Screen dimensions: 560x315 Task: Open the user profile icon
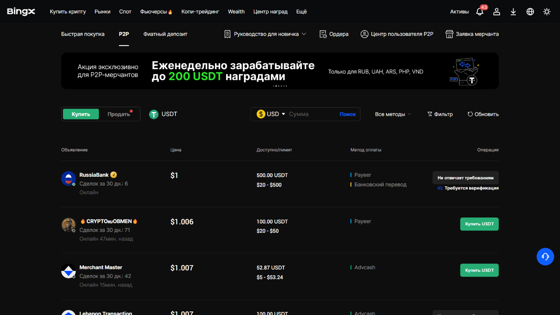[x=497, y=12]
